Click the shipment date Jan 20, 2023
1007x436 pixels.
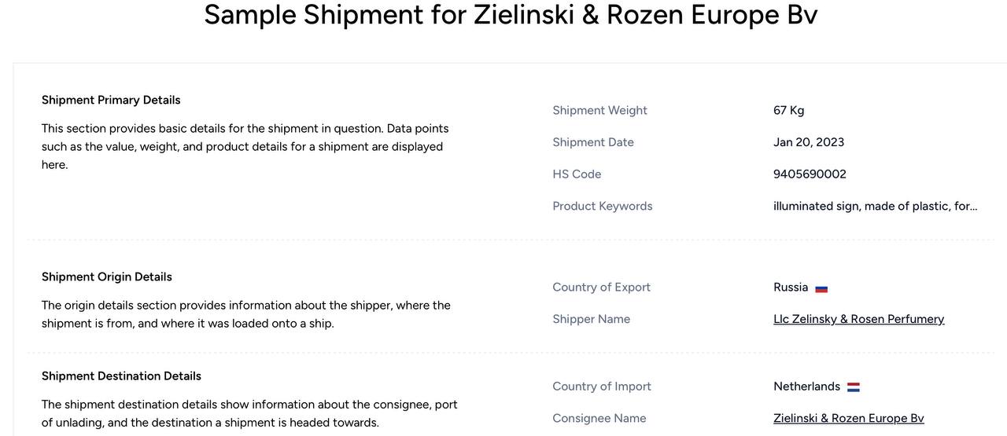click(x=809, y=142)
